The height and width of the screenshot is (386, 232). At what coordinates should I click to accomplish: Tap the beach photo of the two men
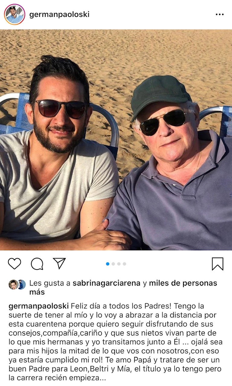coord(116,140)
